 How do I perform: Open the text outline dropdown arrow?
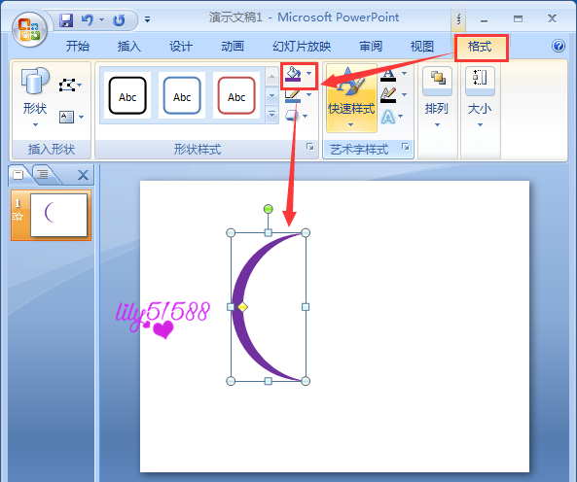point(404,95)
